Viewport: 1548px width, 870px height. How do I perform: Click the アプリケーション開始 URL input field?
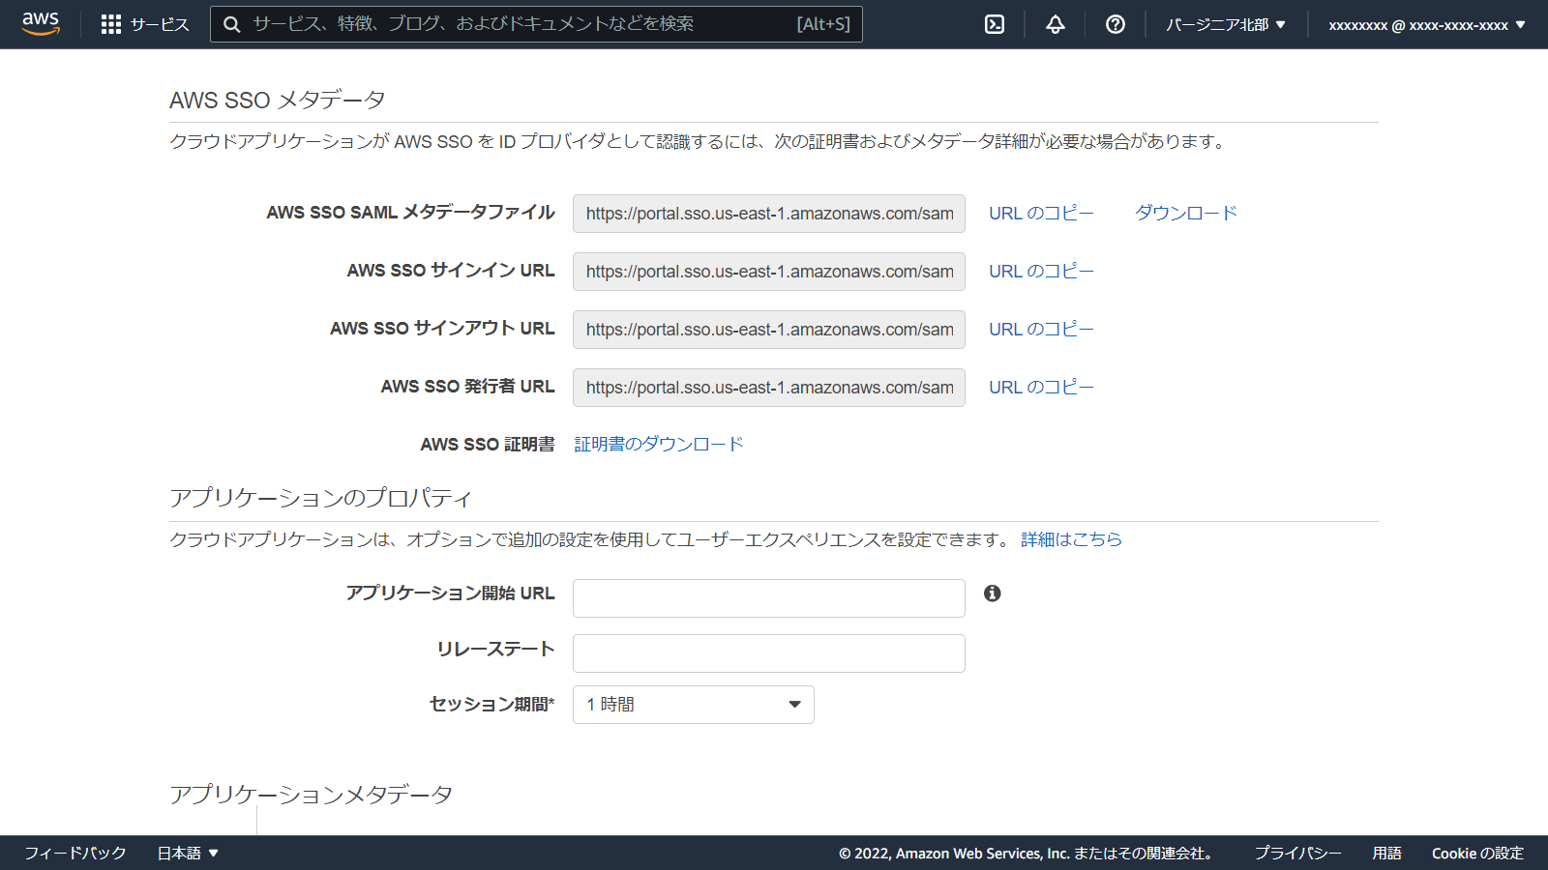pos(768,597)
